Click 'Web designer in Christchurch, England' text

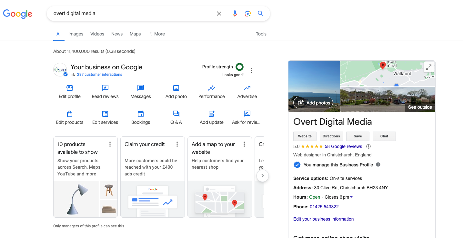tap(332, 155)
